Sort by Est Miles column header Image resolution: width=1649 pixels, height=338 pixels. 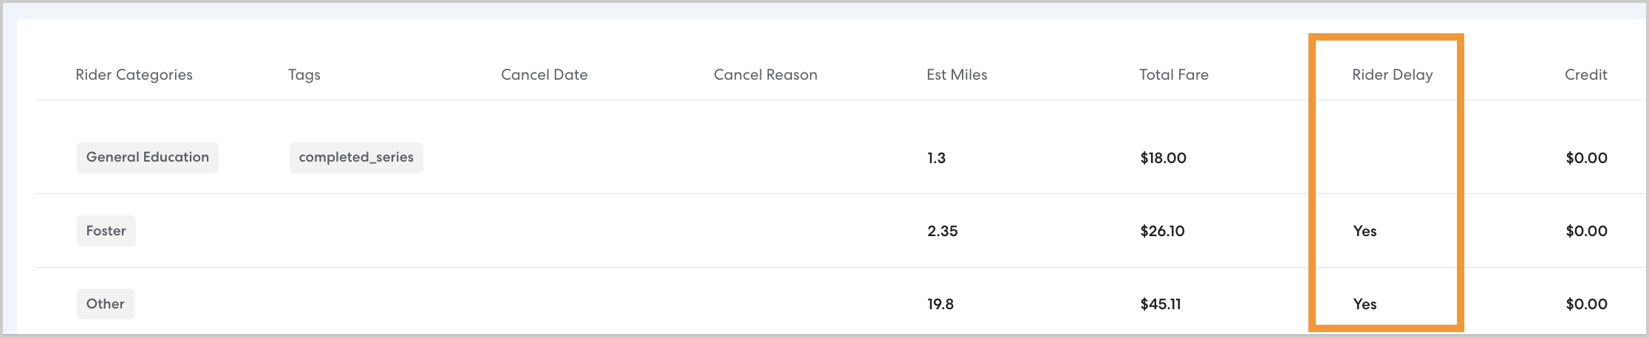pos(957,75)
